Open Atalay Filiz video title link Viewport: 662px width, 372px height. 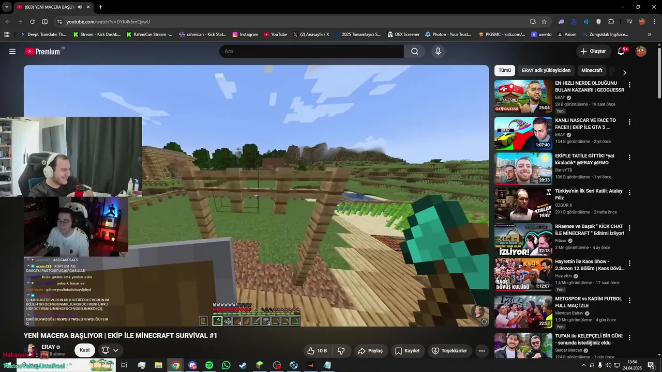coord(589,194)
